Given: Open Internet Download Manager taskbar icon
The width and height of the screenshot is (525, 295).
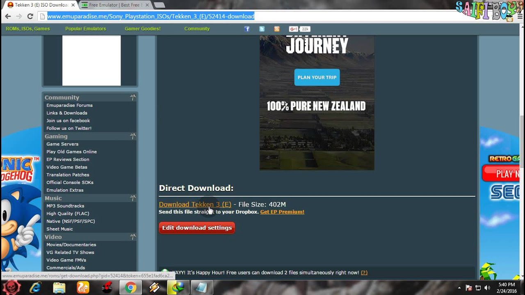Looking at the screenshot, I should (178, 288).
